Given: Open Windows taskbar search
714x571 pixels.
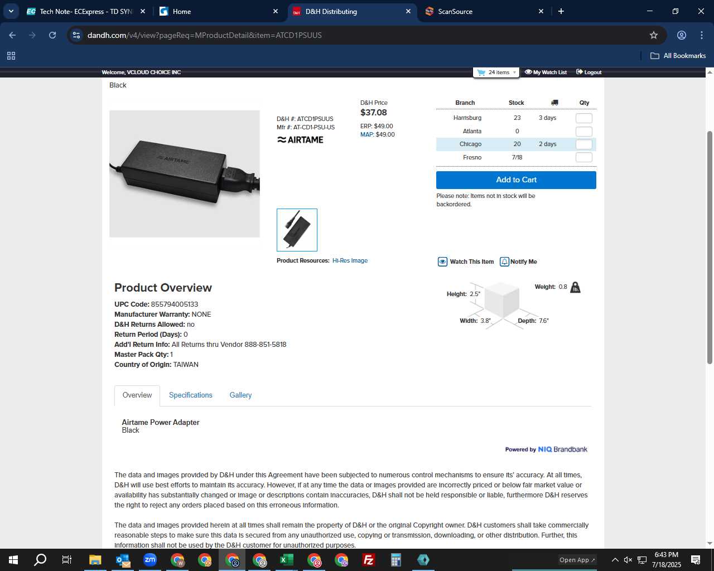Looking at the screenshot, I should pos(40,560).
